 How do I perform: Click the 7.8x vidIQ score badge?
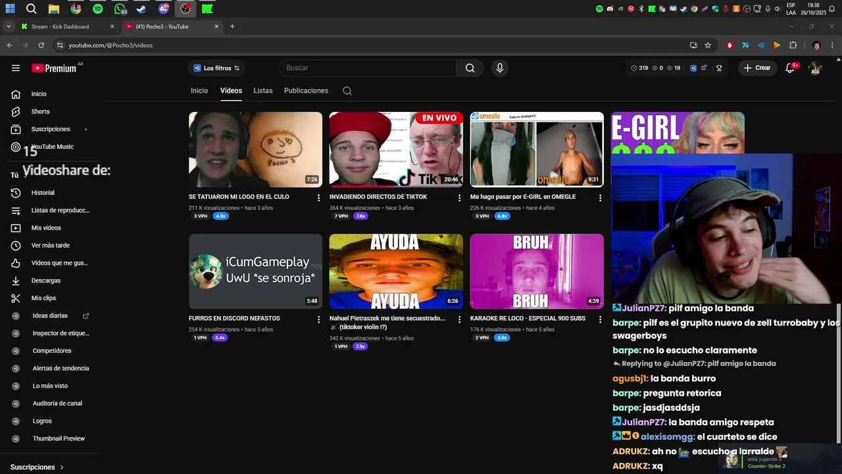pyautogui.click(x=360, y=216)
